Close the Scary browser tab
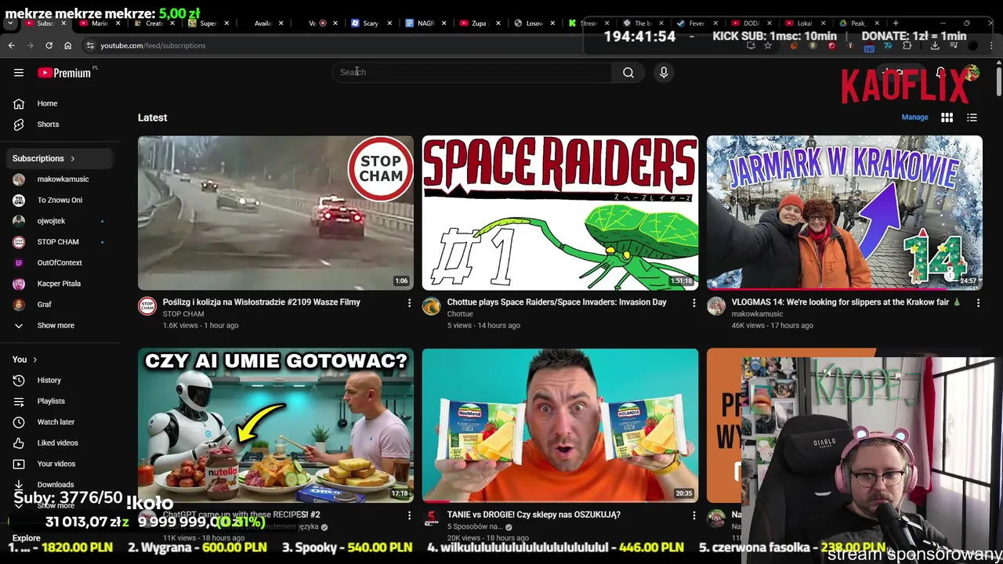 [x=389, y=23]
